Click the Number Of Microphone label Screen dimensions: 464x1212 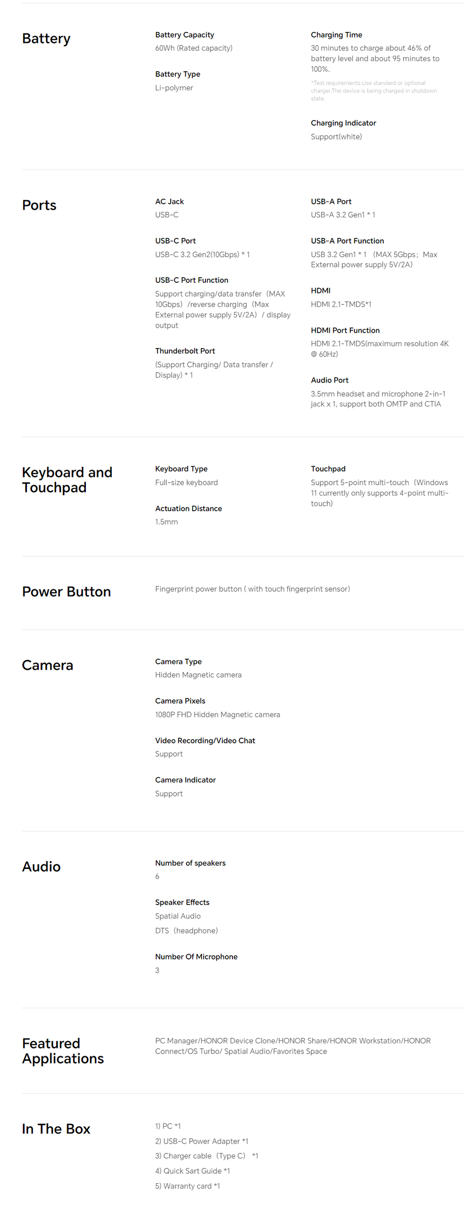click(196, 956)
